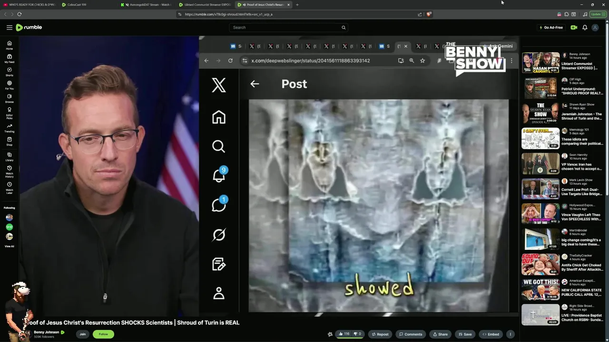Switch to the Libtard Communist Streamer tab
Image resolution: width=609 pixels, height=342 pixels.
206,5
